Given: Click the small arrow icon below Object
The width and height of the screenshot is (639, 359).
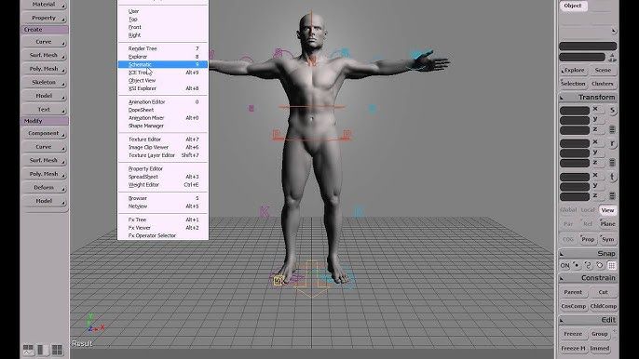Looking at the screenshot, I should pos(614,31).
